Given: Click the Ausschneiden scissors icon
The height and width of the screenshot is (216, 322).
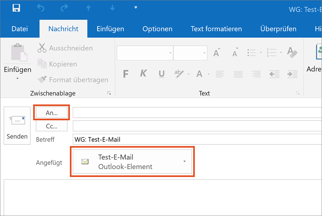Looking at the screenshot, I should tap(42, 48).
